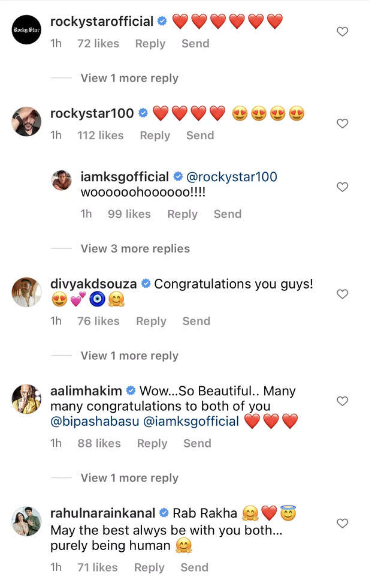
Task: Toggle the heart on iamksgofficial's reply
Action: (342, 186)
